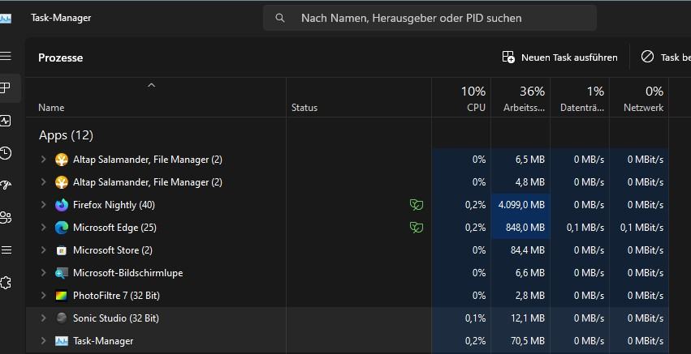Viewport: 691px width, 354px height.
Task: Expand the Microsoft Edge process group
Action: coord(44,228)
